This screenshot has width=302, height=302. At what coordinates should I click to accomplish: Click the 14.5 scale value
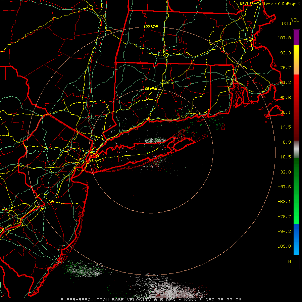(x=286, y=127)
